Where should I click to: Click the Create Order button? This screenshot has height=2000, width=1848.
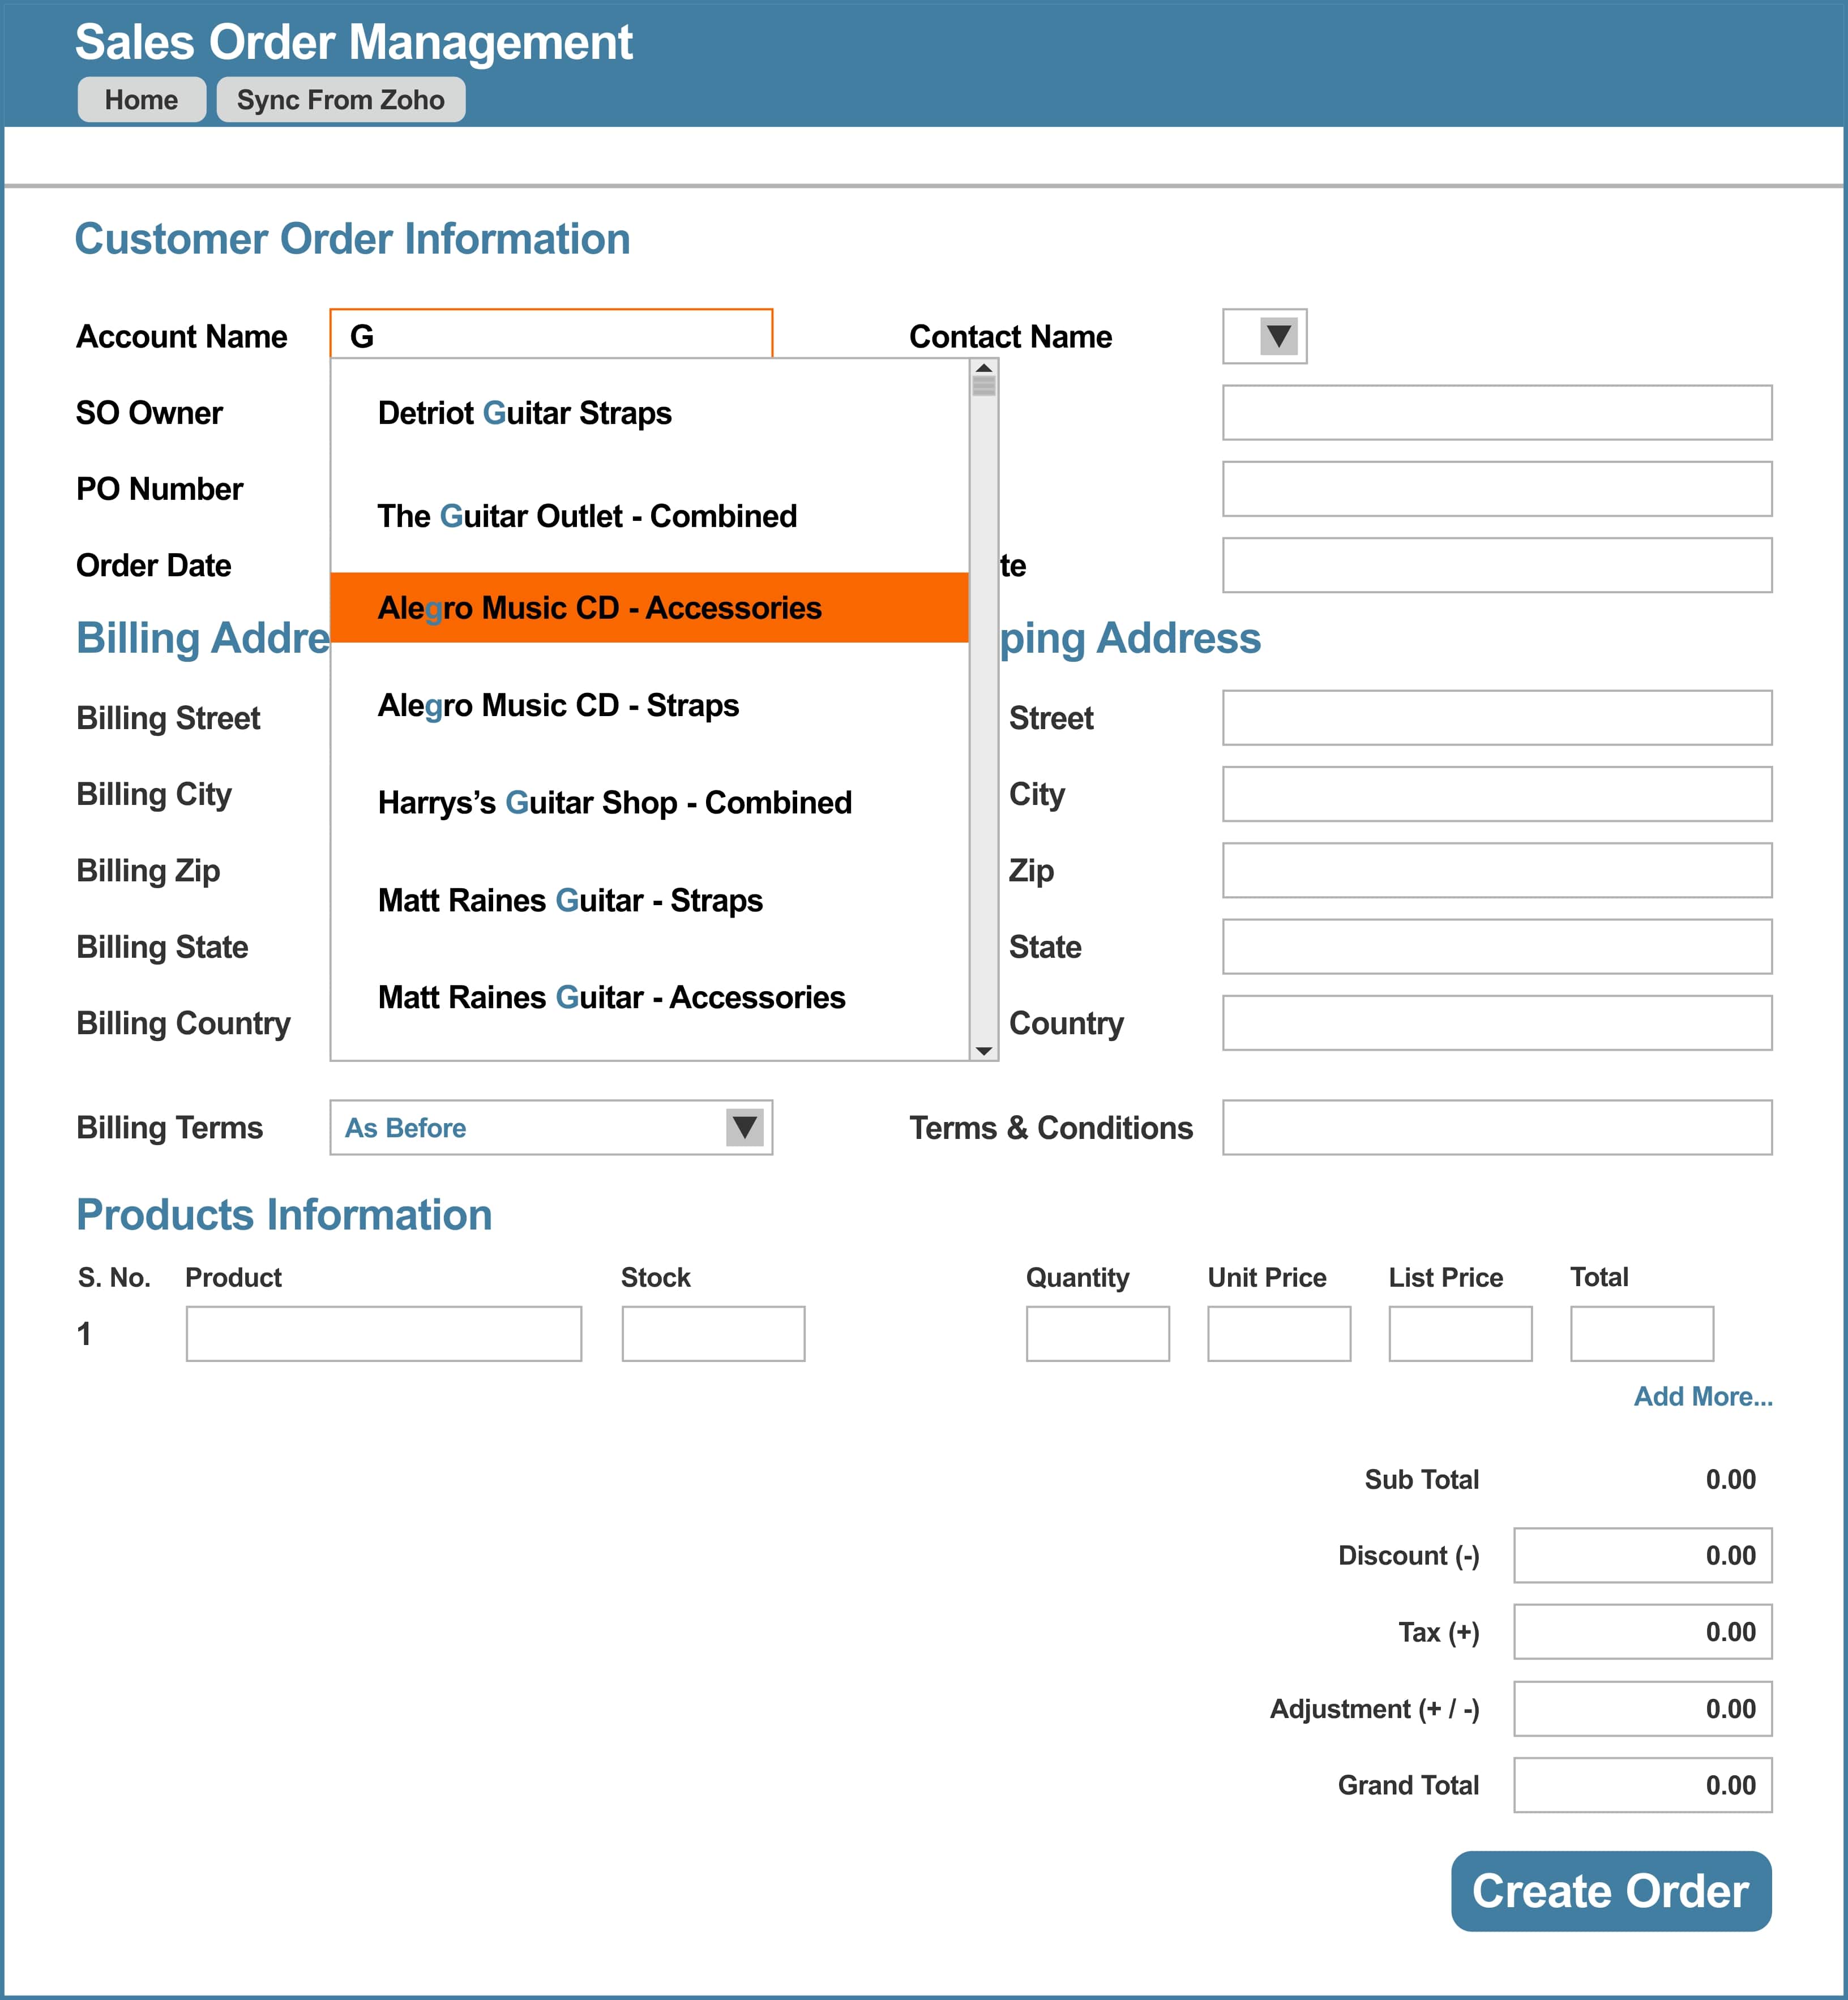[1610, 1891]
